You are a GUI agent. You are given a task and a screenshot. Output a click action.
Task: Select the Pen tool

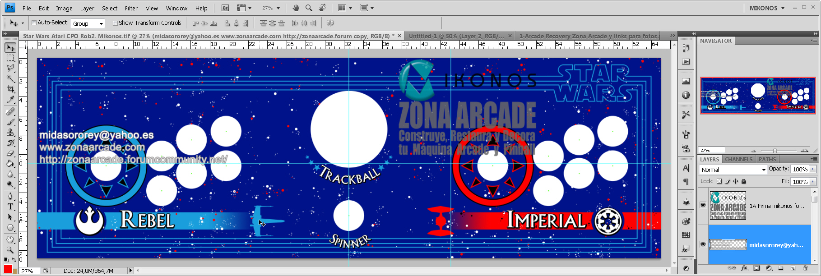10,196
